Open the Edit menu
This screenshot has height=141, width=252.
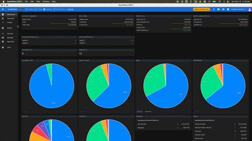[32, 2]
